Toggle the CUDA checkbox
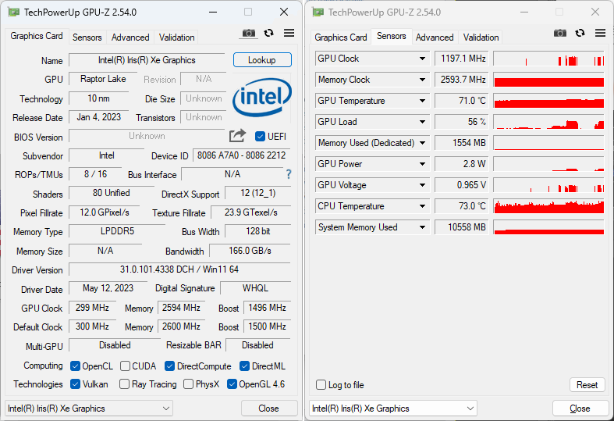Viewport: 614px width, 421px height. tap(126, 366)
